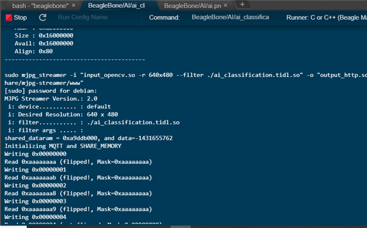Screen dimensions: 367x228
Task: Click the horizontal scrollbar at the bottom
Action: click(x=181, y=227)
